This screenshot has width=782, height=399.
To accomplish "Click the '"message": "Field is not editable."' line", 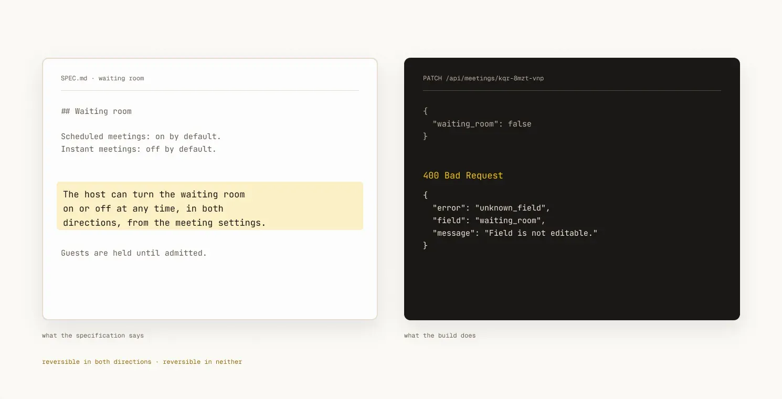I will point(515,233).
